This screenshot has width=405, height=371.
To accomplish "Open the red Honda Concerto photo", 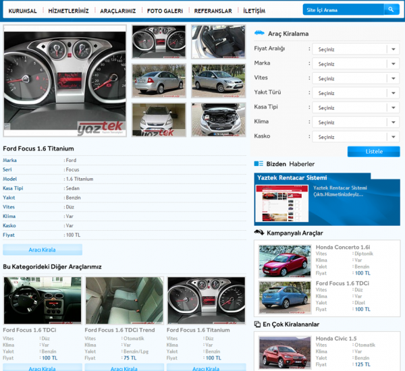I will (285, 261).
